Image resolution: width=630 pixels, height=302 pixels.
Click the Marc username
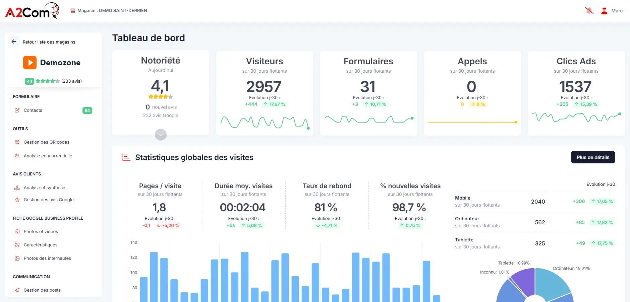[617, 11]
